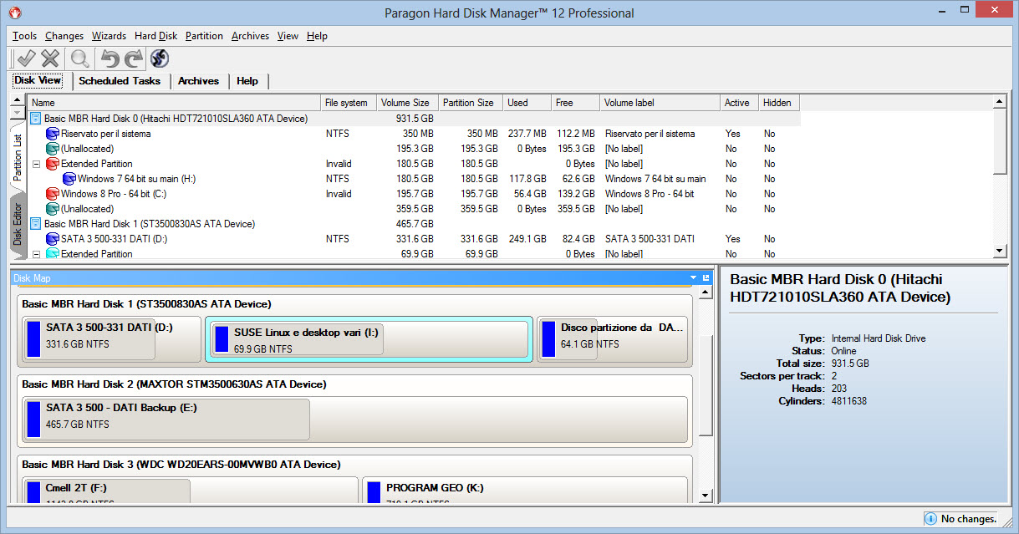Select the Disco partizione da DA... 64.1 GB block
This screenshot has width=1019, height=534.
pyautogui.click(x=612, y=338)
